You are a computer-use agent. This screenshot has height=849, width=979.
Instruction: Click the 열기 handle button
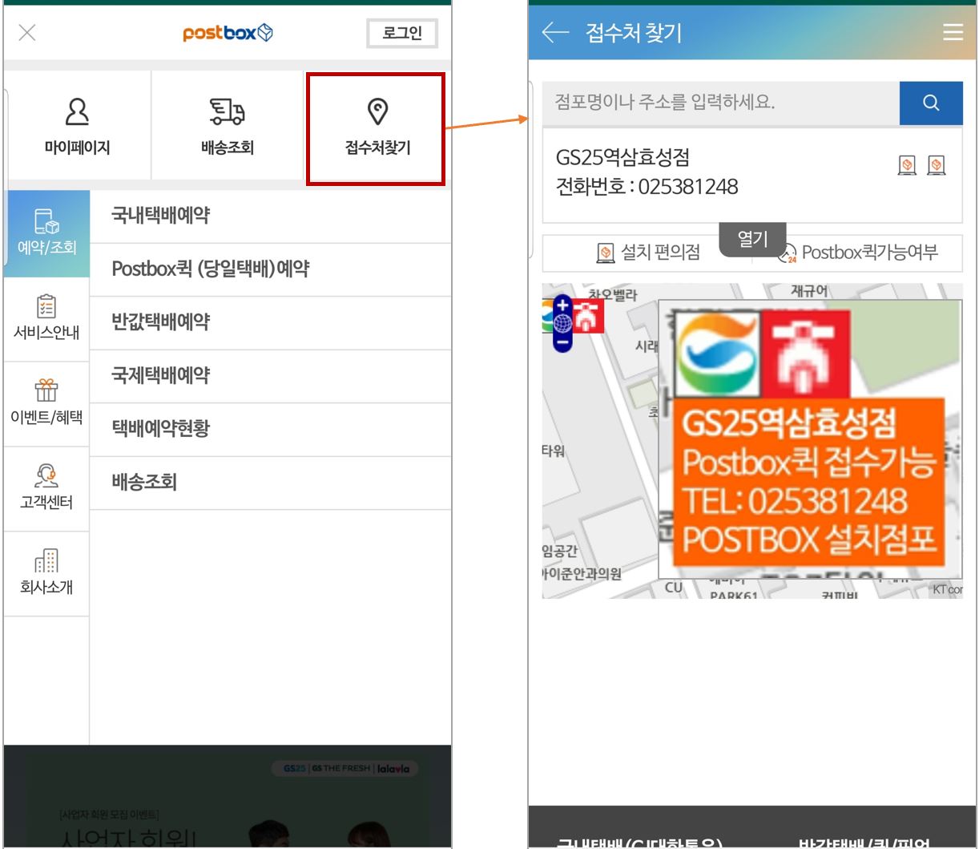click(x=752, y=239)
